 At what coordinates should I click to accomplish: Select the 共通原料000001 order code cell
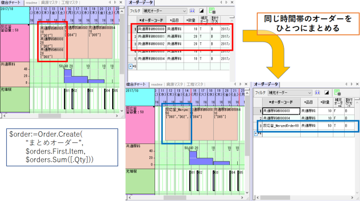(151, 36)
